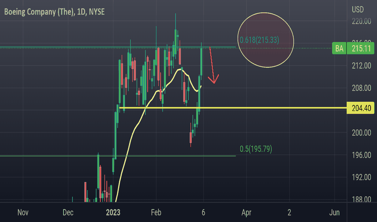Select the green 0.5 Fibonacci horizontal line

[118, 156]
